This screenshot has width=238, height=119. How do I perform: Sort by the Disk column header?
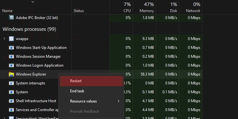pos(174,11)
